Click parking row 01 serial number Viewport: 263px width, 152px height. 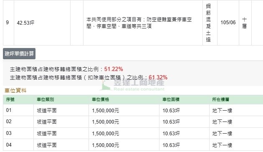[9, 110]
